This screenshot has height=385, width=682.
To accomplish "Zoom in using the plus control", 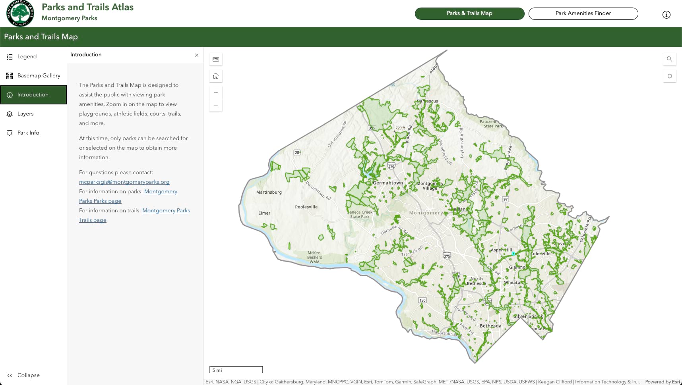I will (x=215, y=92).
